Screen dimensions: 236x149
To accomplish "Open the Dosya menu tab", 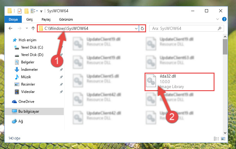I will tap(13, 19).
